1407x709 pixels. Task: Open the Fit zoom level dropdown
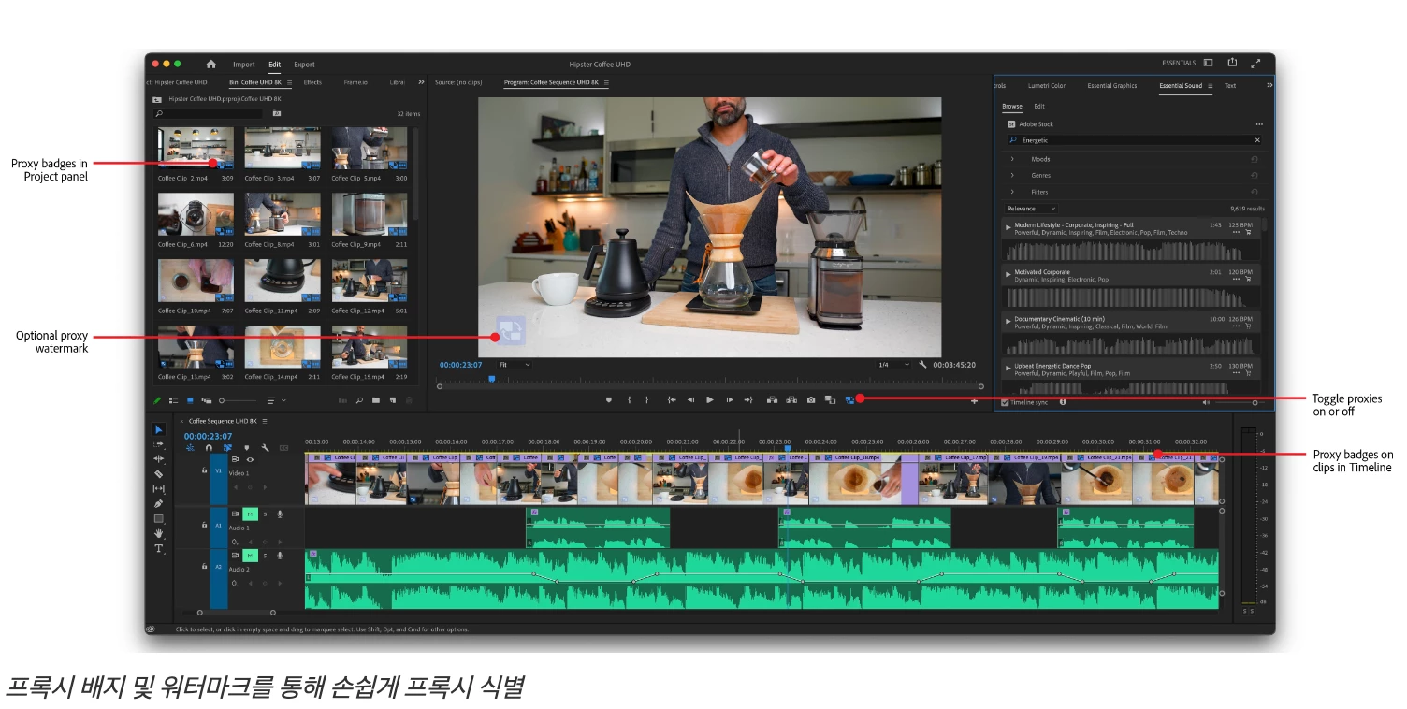coord(514,365)
